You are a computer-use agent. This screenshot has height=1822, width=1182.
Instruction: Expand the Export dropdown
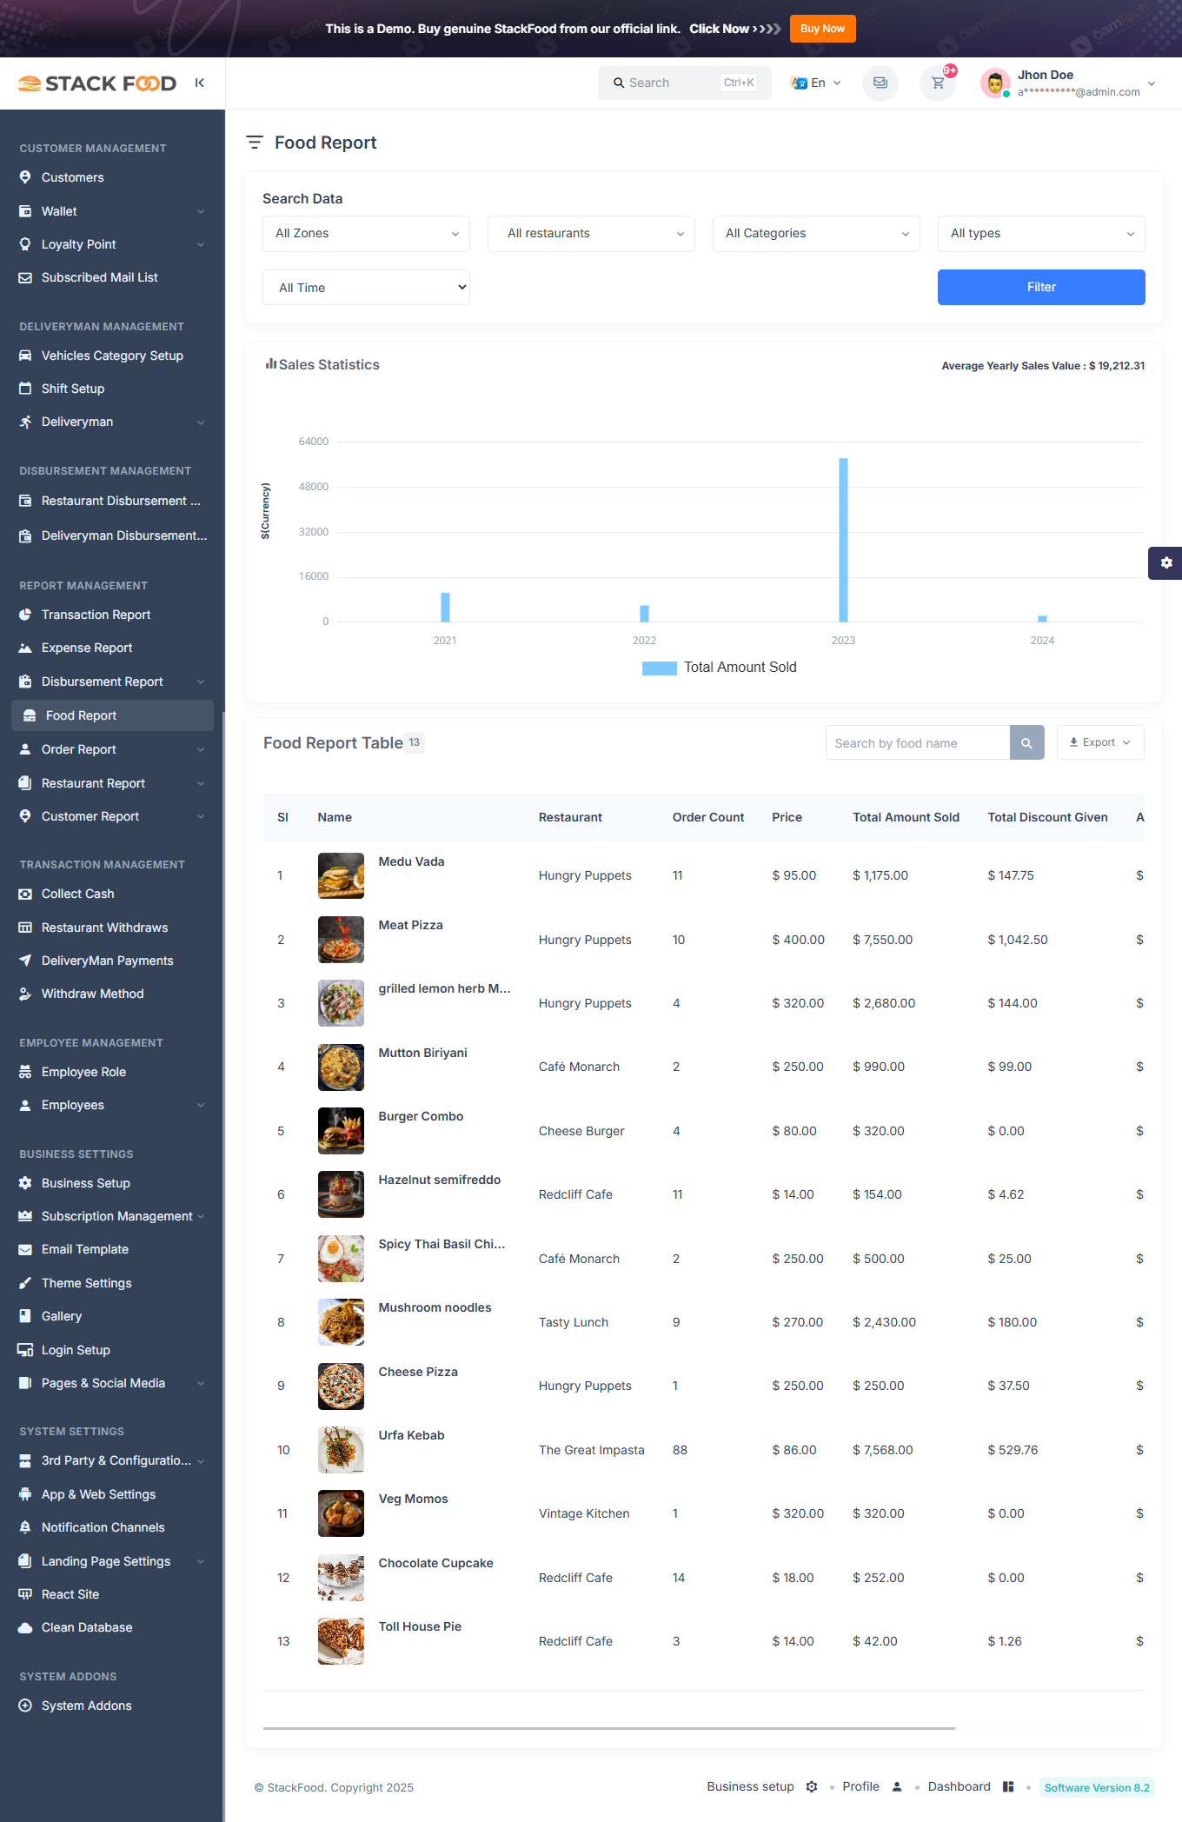[1099, 743]
